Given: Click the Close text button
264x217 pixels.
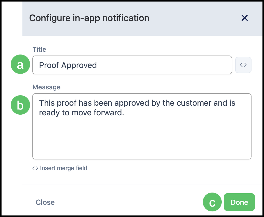Looking at the screenshot, I should pos(45,202).
